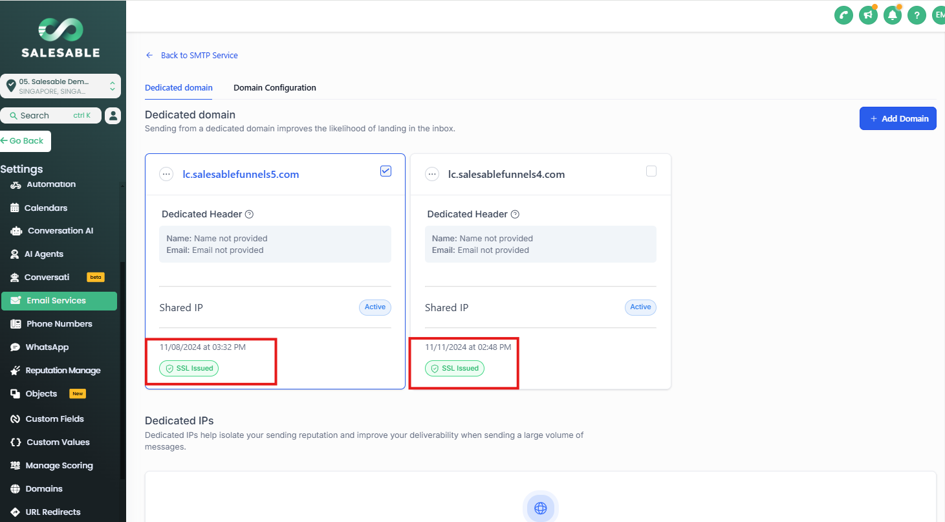Open the phone dialer icon in header
945x522 pixels.
843,15
